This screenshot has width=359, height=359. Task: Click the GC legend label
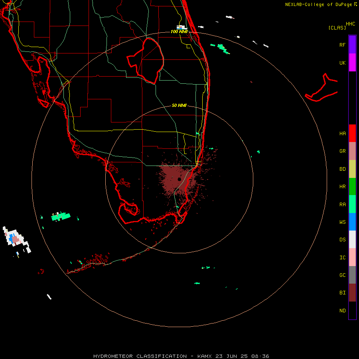click(x=342, y=275)
